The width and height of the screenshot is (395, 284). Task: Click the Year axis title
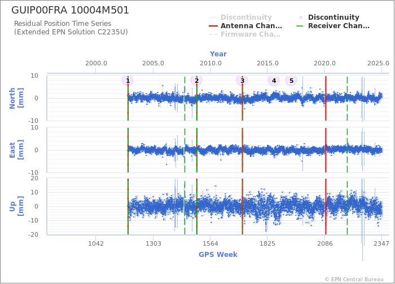pyautogui.click(x=218, y=54)
